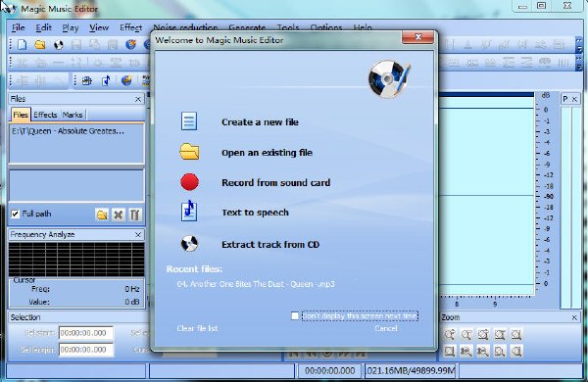The image size is (588, 382).
Task: Click the batch converter icon left of music note
Action: point(87,80)
